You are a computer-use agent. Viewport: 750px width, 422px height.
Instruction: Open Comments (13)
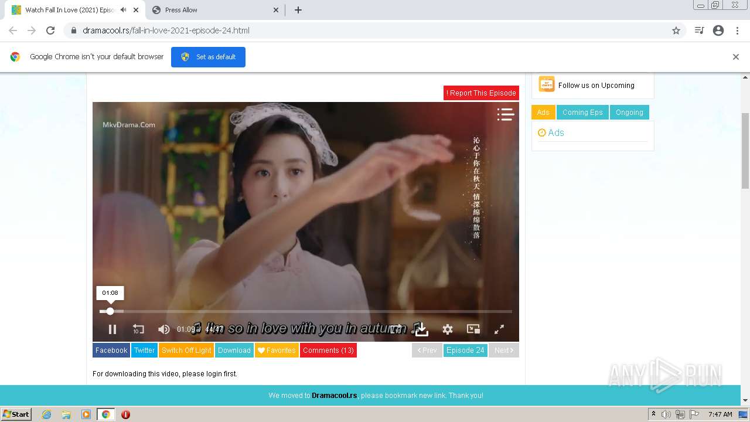[328, 350]
